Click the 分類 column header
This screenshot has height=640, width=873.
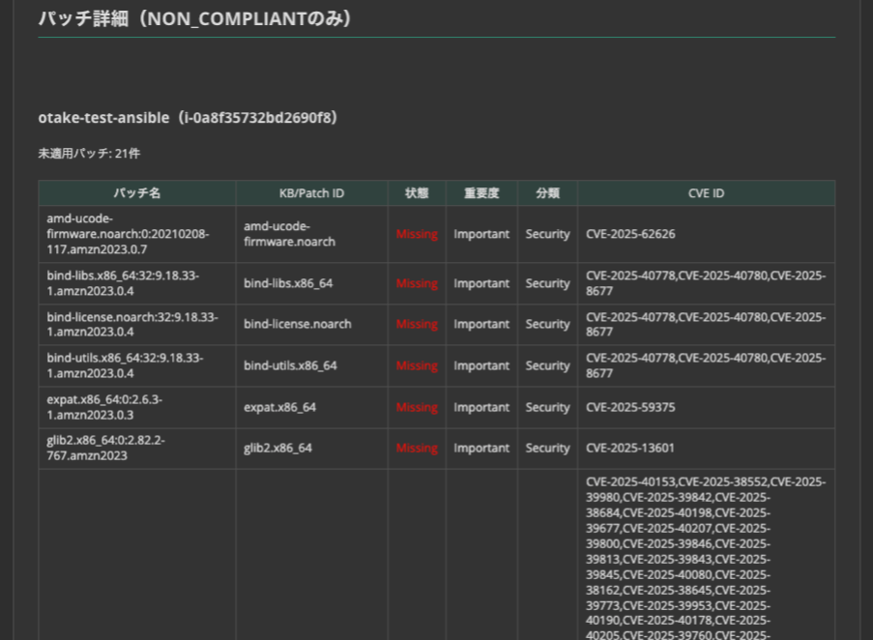click(x=547, y=193)
